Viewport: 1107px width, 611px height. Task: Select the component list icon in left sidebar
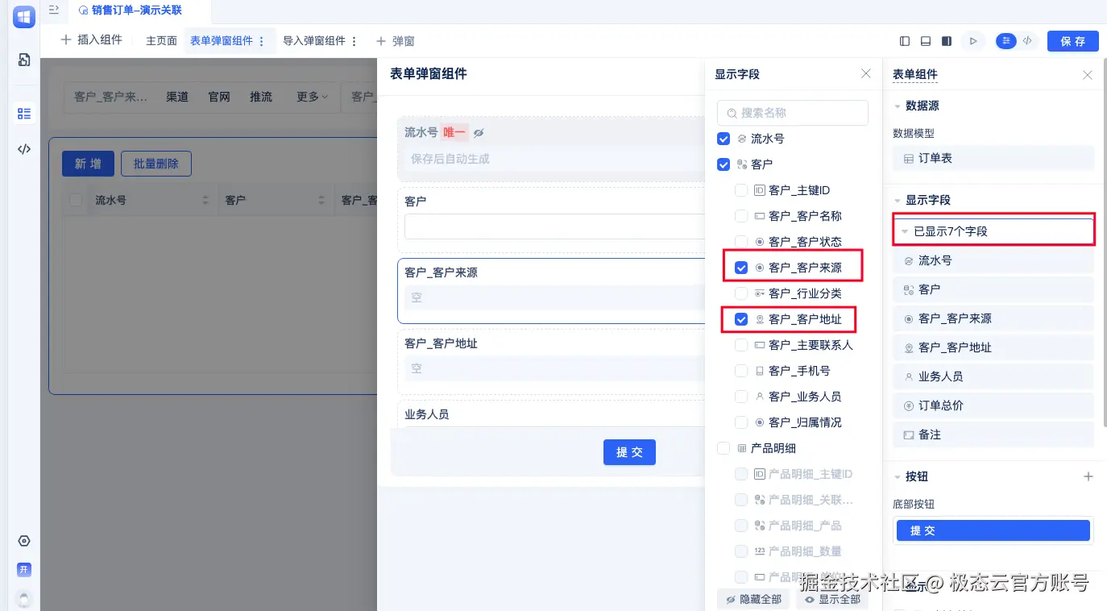click(x=24, y=114)
